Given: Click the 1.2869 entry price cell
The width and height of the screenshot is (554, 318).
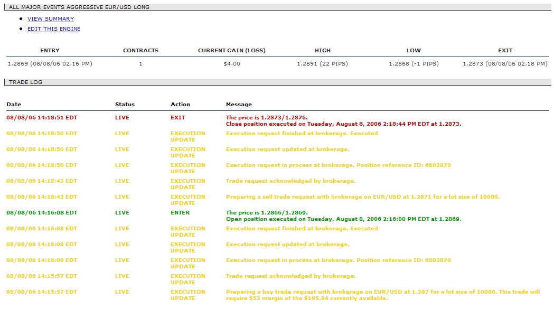Looking at the screenshot, I should 50,64.
